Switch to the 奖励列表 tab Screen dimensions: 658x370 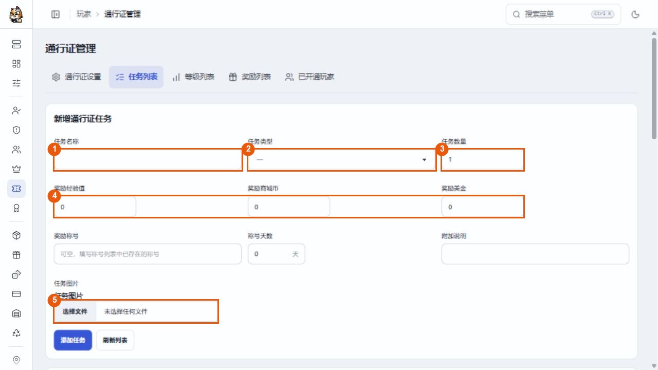click(250, 77)
